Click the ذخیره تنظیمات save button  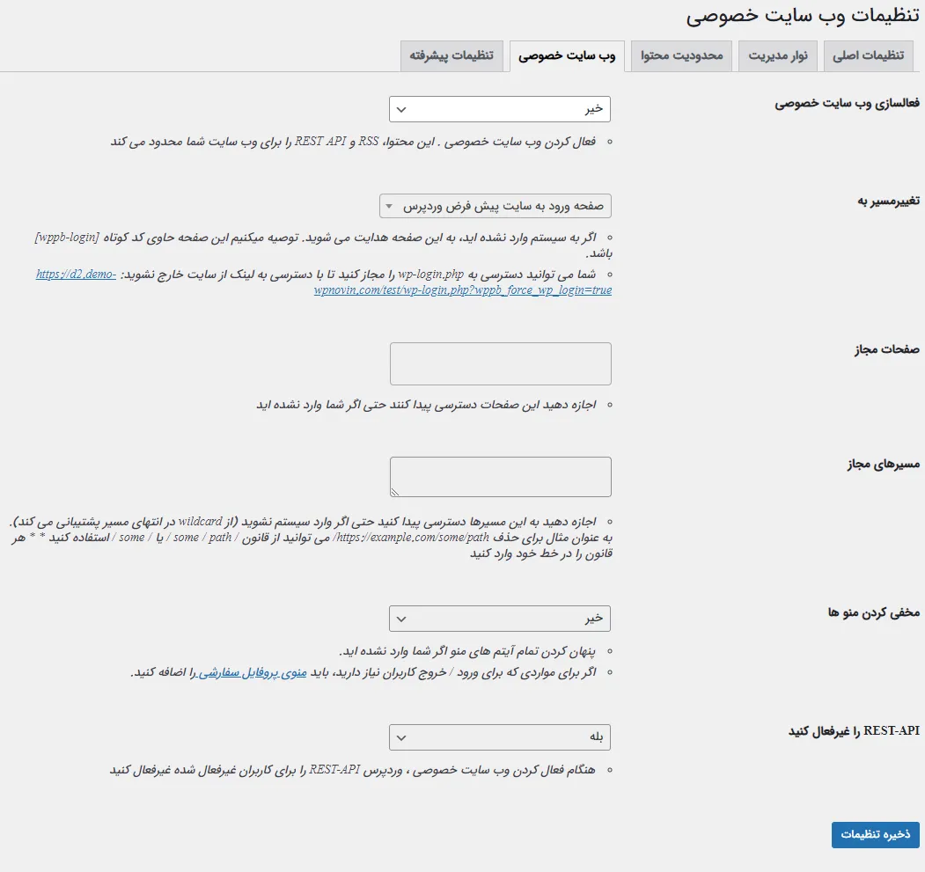876,835
